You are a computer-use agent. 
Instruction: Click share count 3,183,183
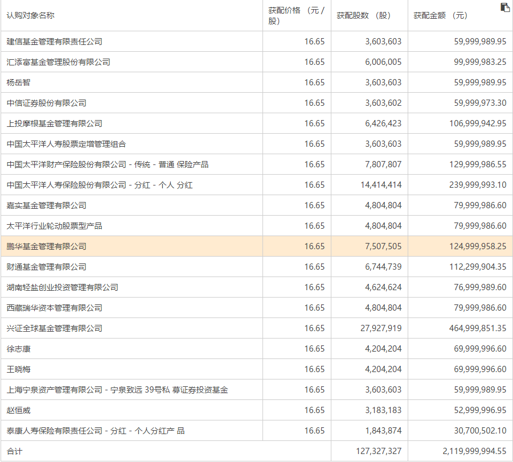pos(383,410)
